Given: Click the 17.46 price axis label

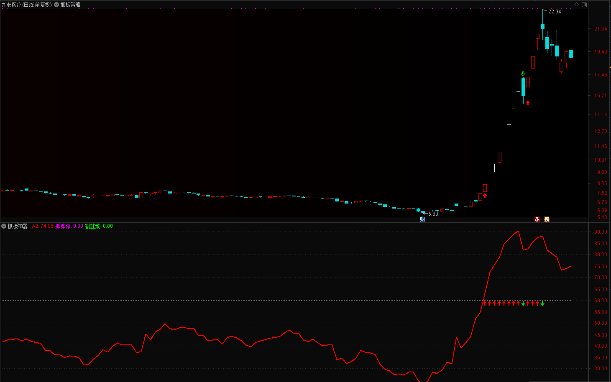Looking at the screenshot, I should point(601,75).
